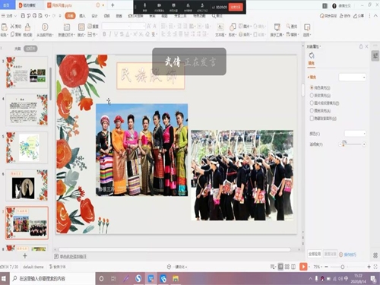Open the Shapes gallery icon

tap(233, 27)
